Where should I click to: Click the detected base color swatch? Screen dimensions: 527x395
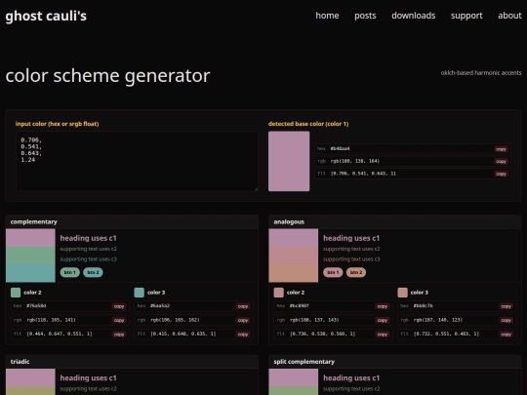coord(289,161)
